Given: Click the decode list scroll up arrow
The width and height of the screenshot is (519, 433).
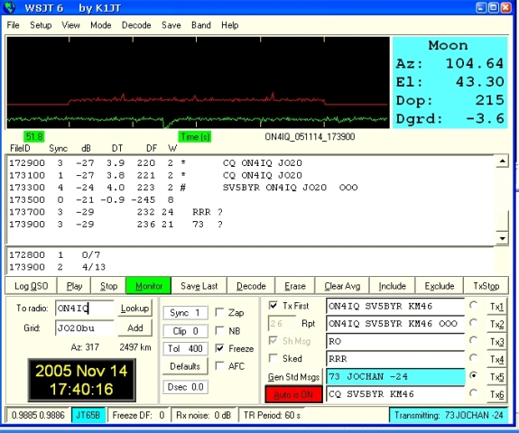Looking at the screenshot, I should (502, 161).
